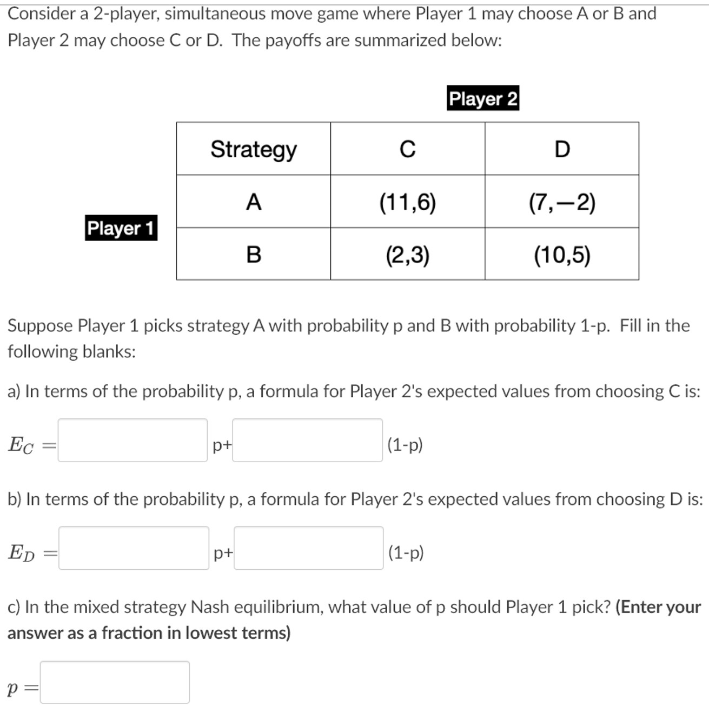Click the answer box for p
This screenshot has height=706, width=709.
click(115, 682)
